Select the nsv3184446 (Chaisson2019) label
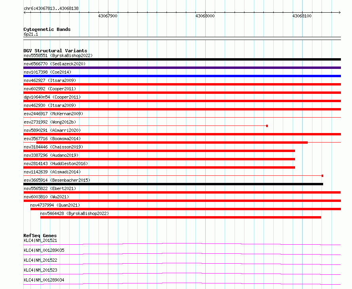This screenshot has height=289, width=352. coord(53,147)
